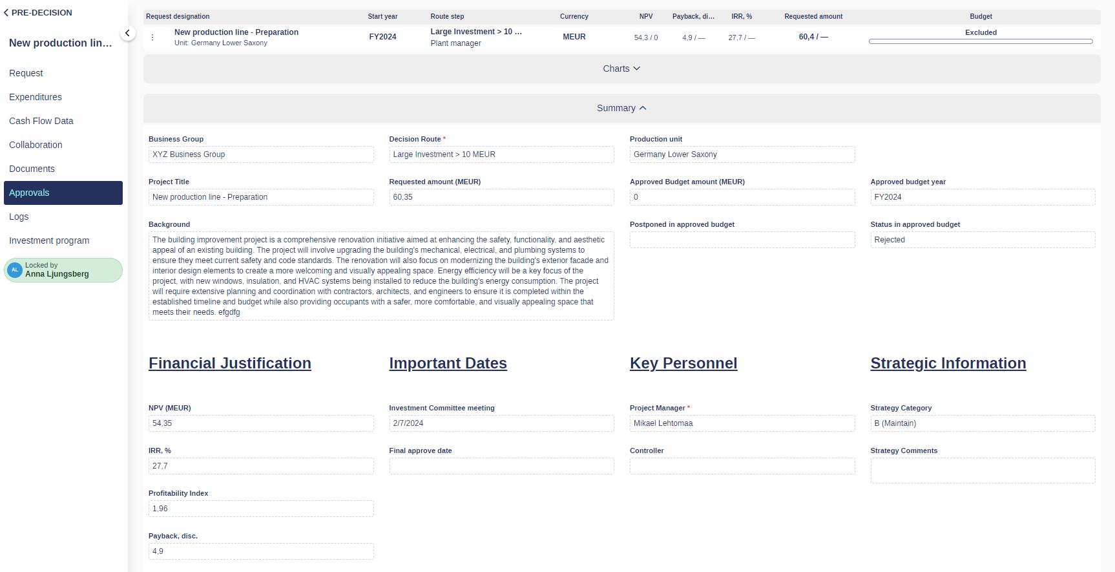
Task: Click into the Strategy Comments box
Action: click(x=982, y=470)
